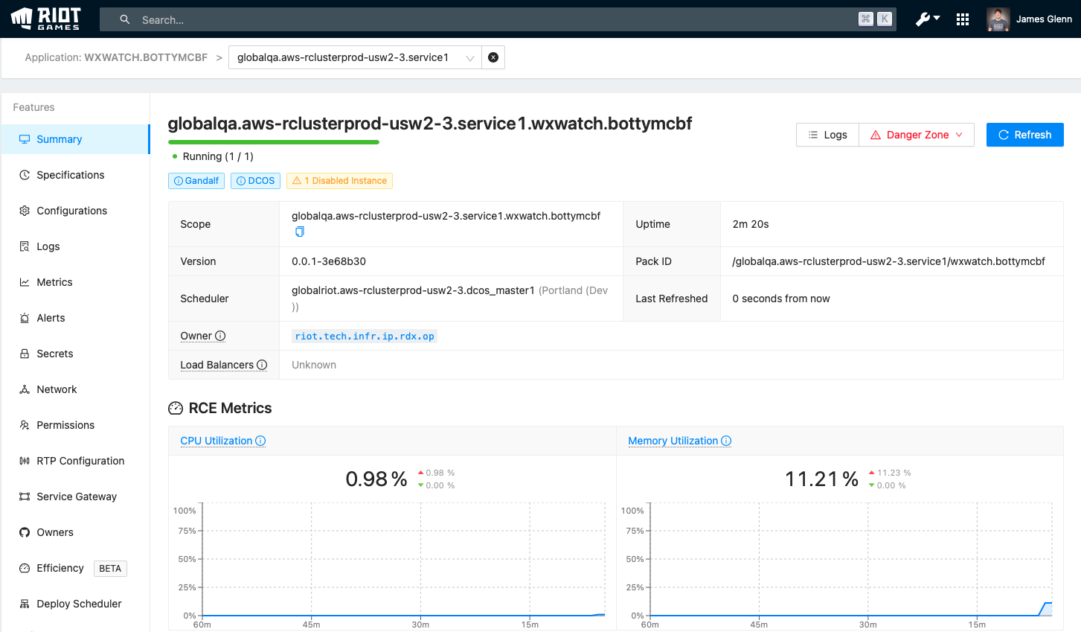Click the Riot Games logo
Screen dimensions: 1081x632
point(46,19)
